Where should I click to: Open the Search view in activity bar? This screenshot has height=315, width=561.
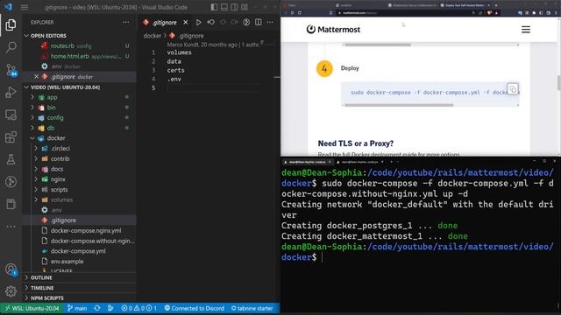pyautogui.click(x=11, y=47)
